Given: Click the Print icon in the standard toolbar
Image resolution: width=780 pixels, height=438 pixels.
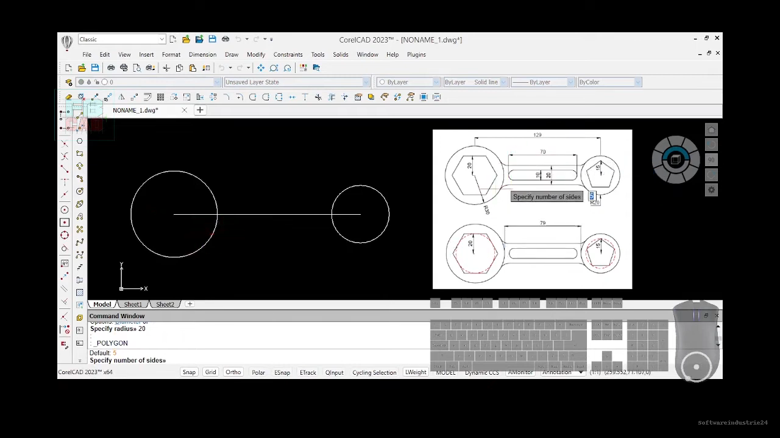Looking at the screenshot, I should point(111,68).
